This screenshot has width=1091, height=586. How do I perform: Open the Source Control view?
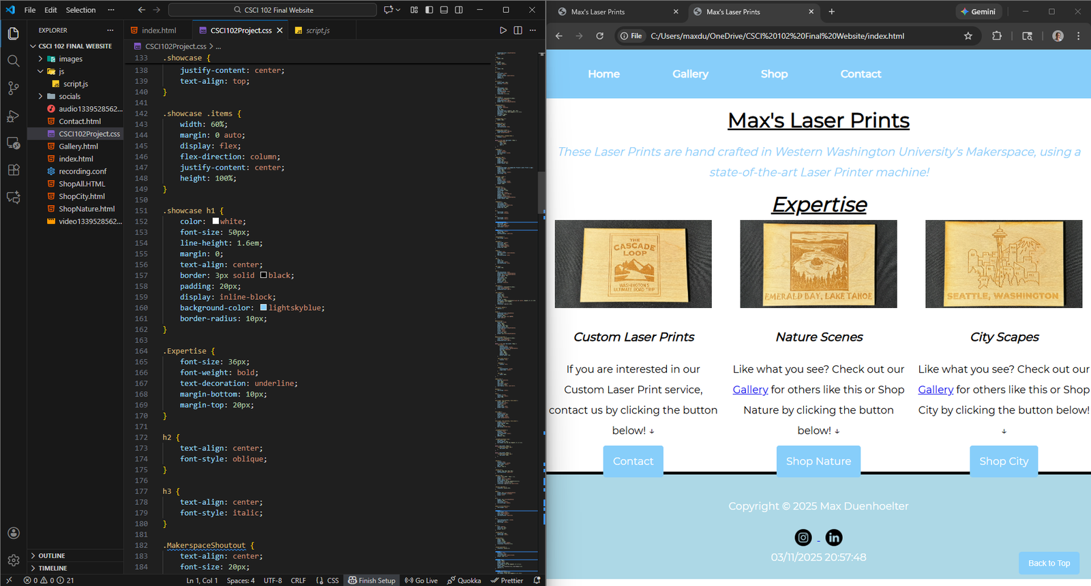click(13, 88)
